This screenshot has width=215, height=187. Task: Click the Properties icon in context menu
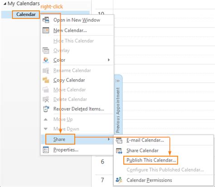click(46, 150)
